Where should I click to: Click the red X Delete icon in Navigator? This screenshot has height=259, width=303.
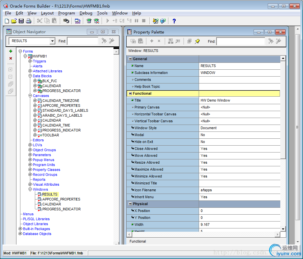11,58
